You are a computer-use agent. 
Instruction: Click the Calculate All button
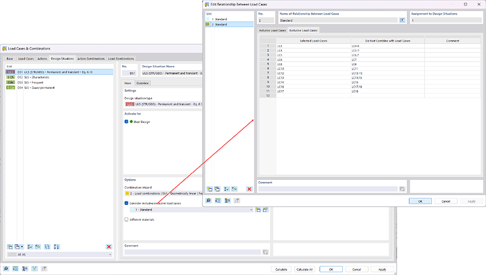pos(304,269)
